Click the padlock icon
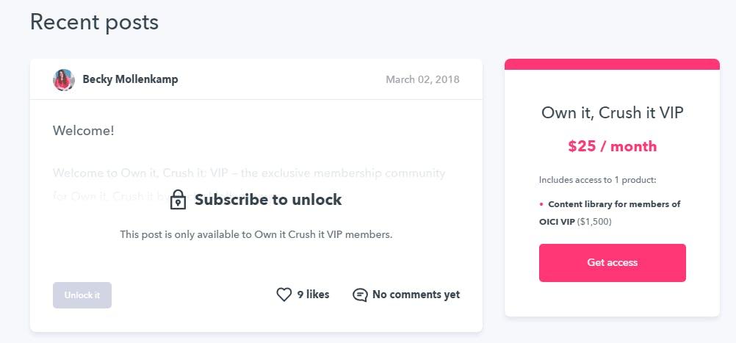The height and width of the screenshot is (343, 736). tap(178, 200)
